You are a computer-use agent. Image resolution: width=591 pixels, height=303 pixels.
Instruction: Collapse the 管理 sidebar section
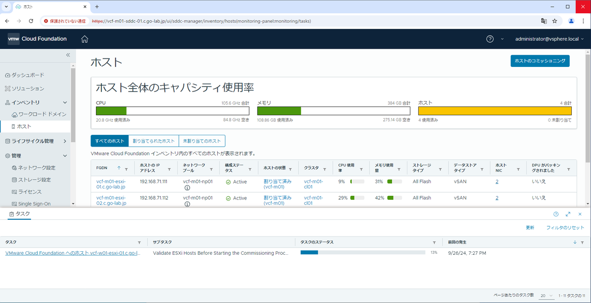(65, 155)
